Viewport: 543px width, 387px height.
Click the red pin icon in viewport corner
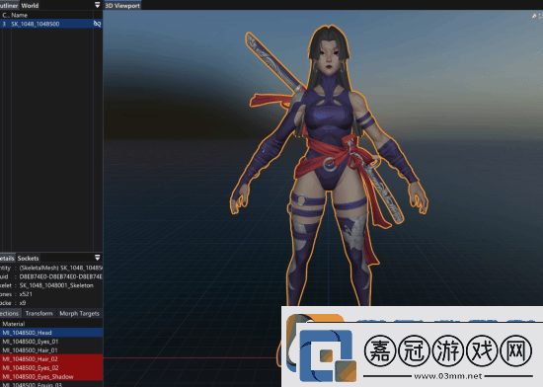point(534,16)
